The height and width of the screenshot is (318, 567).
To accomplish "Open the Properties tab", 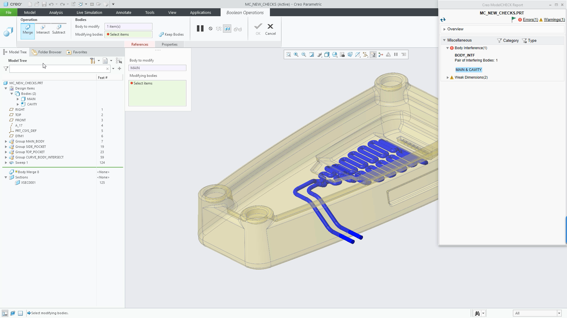I will (170, 44).
